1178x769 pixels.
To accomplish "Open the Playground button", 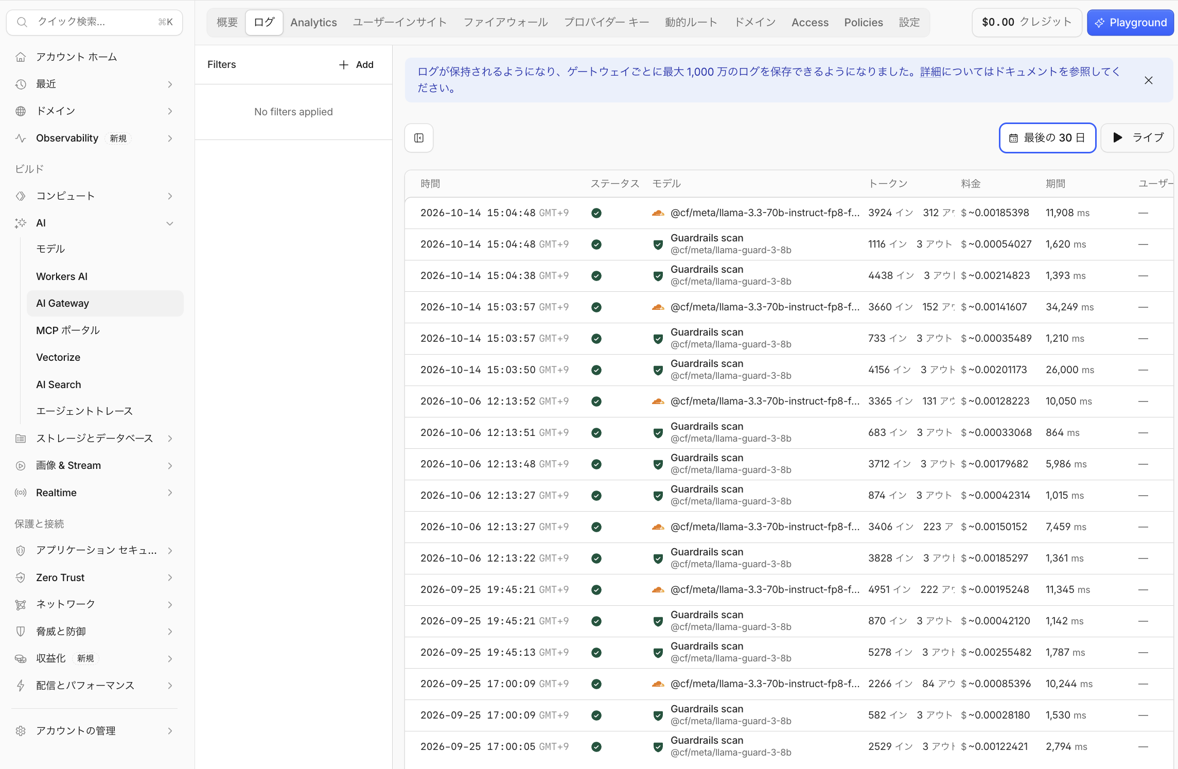I will coord(1130,23).
